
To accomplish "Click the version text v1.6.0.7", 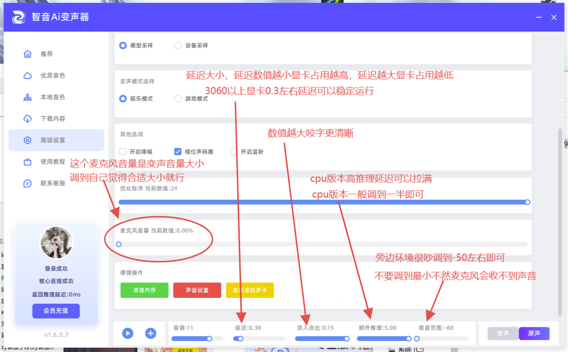I will 56,335.
